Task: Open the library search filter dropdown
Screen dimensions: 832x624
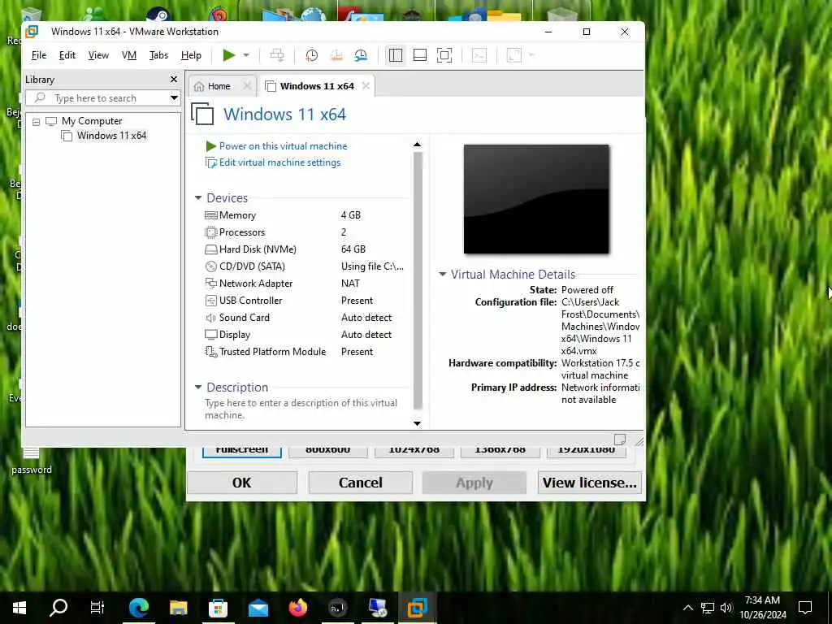Action: coord(174,98)
